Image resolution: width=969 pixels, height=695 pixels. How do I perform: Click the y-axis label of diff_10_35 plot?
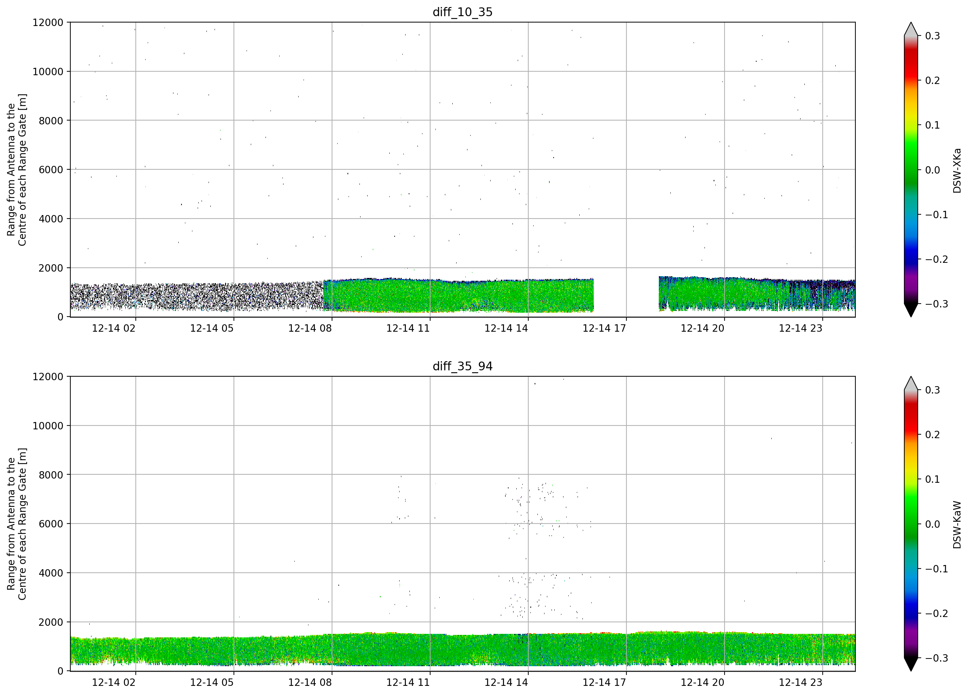pos(17,170)
